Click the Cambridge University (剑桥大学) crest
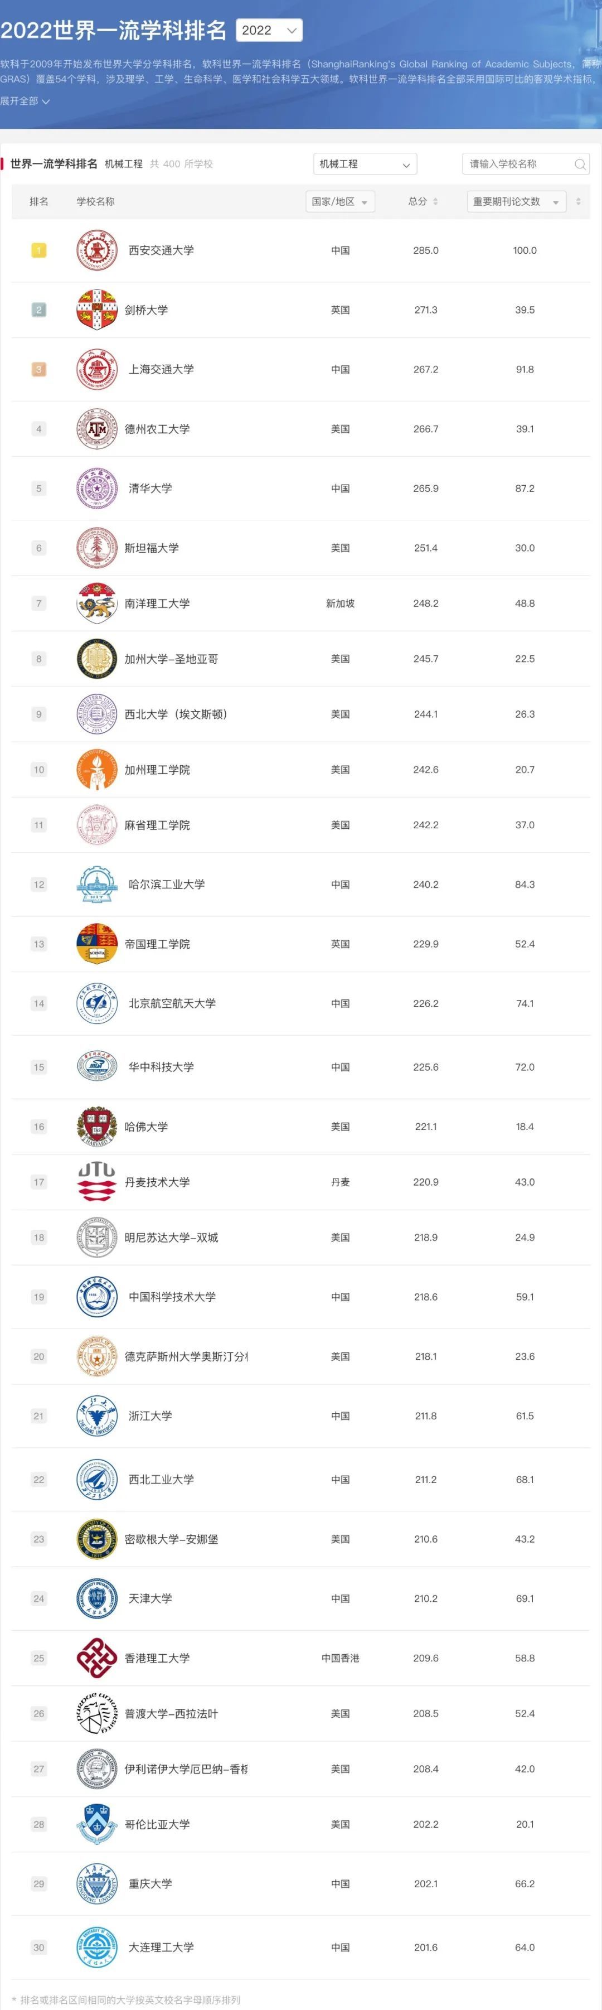 point(96,310)
